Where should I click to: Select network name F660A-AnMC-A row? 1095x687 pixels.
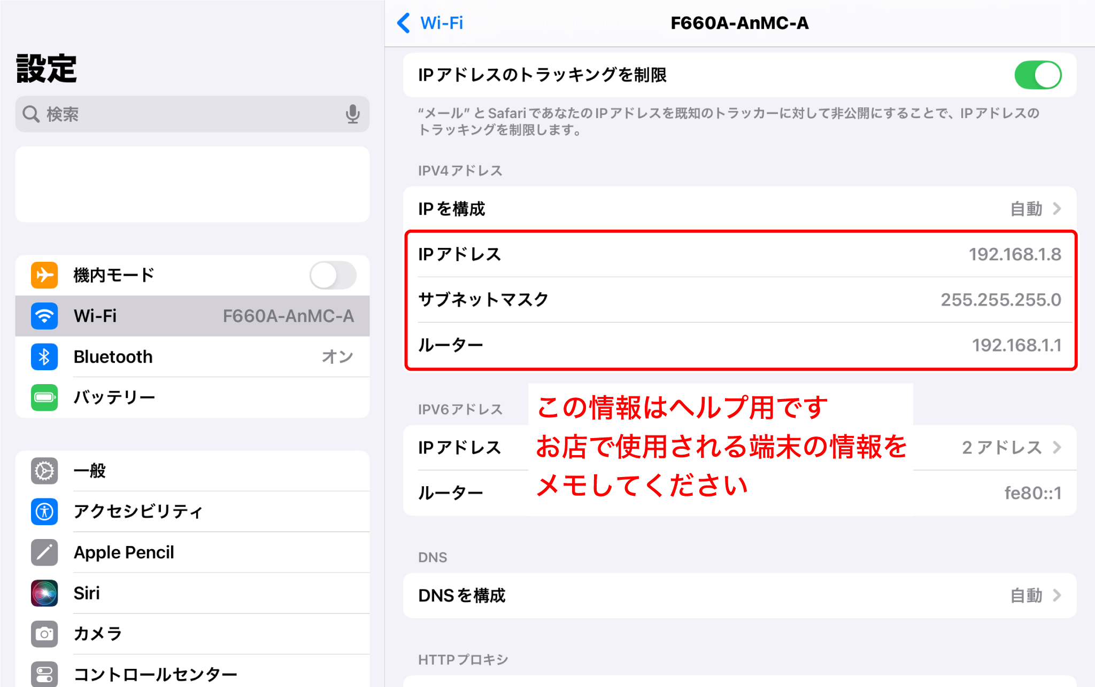tap(192, 316)
